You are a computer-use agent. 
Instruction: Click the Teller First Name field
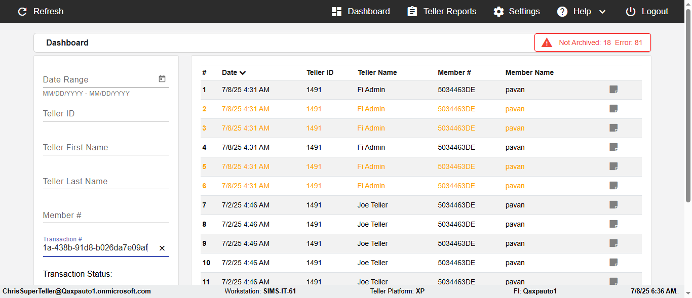[x=105, y=148]
